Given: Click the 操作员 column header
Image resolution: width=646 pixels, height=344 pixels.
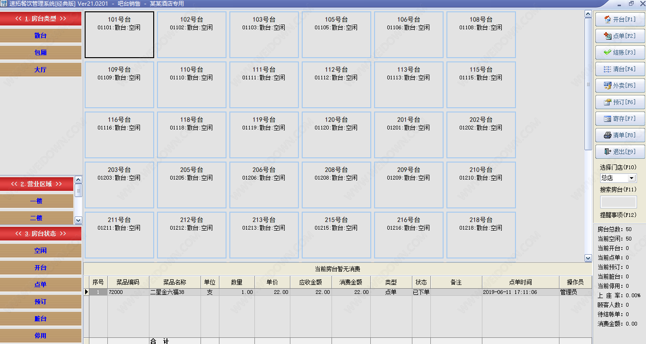Looking at the screenshot, I should [x=575, y=282].
